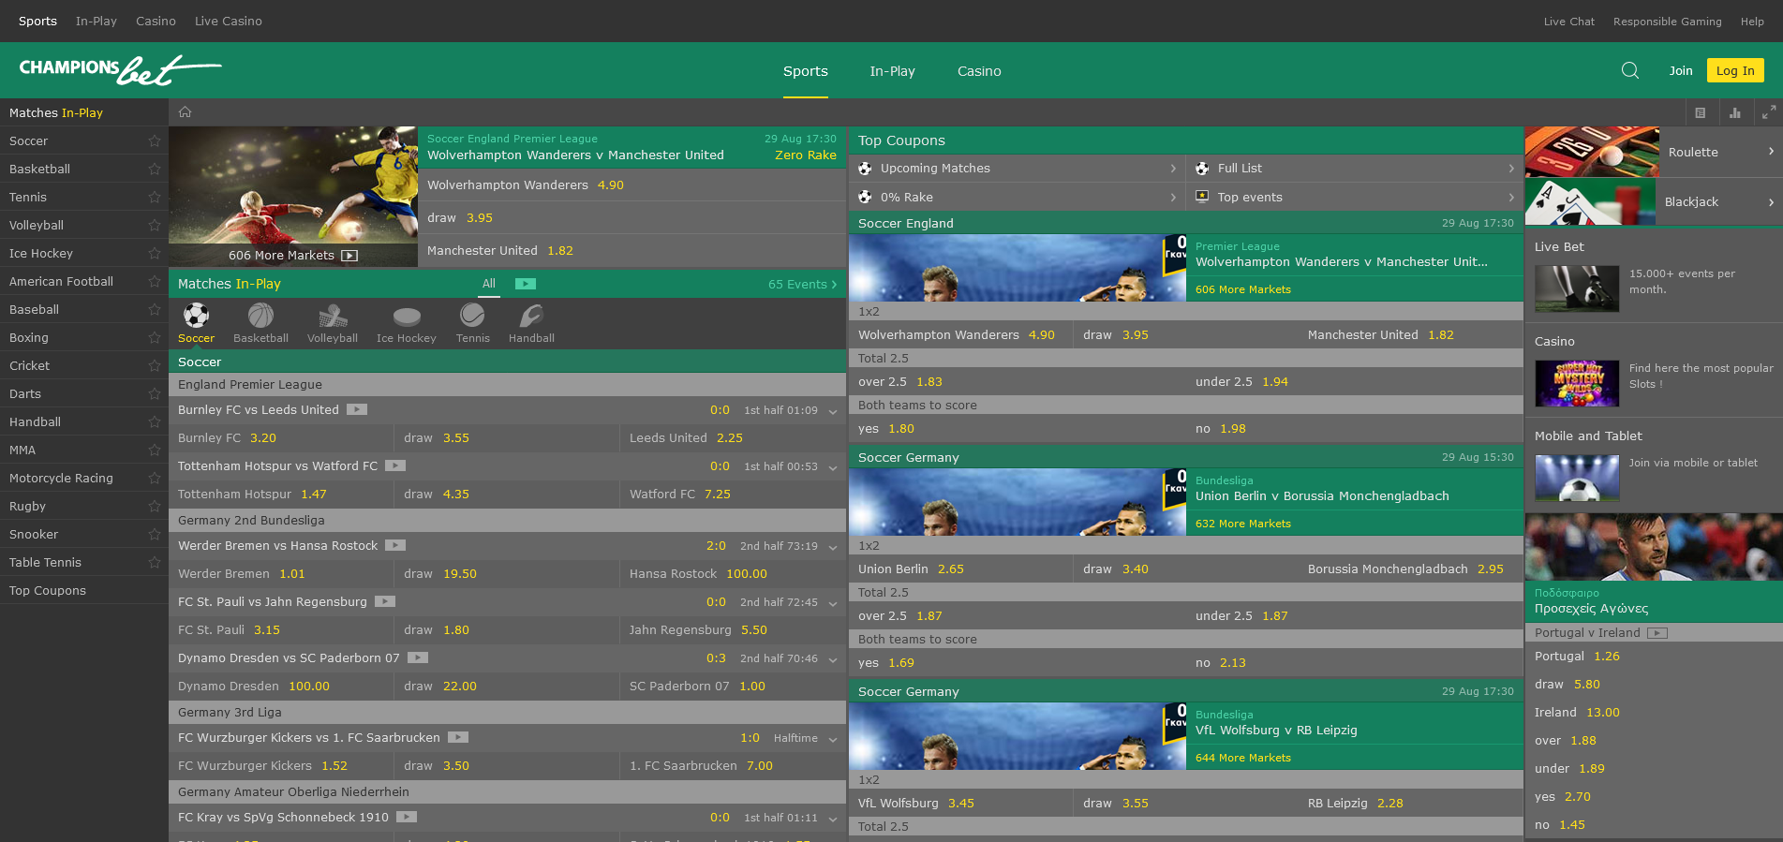This screenshot has height=842, width=1783.
Task: Open Upcoming Matches coupon
Action: pos(1017,169)
